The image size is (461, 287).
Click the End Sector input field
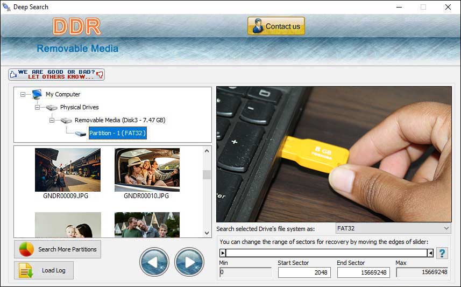(364, 272)
